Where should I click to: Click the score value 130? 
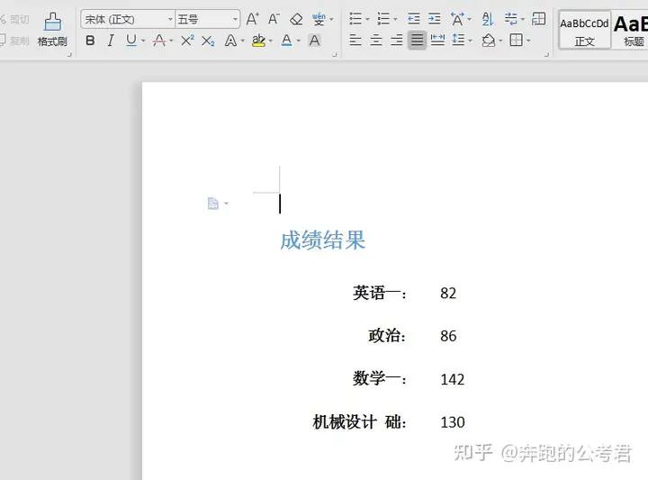pyautogui.click(x=453, y=422)
